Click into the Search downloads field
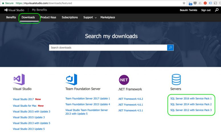The width and height of the screenshot is (221, 136). (x=108, y=48)
